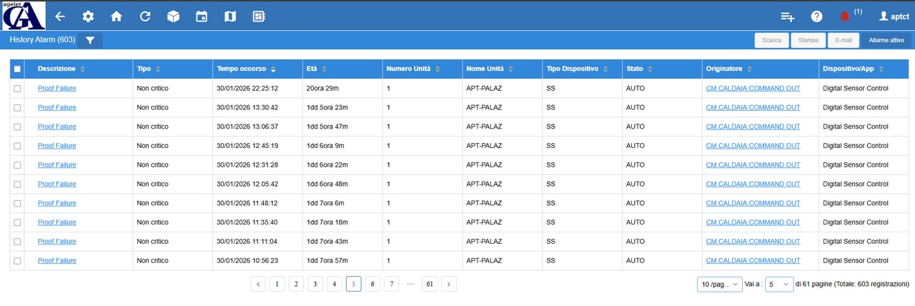
Task: Open the first Proof Failure link
Action: pos(56,89)
